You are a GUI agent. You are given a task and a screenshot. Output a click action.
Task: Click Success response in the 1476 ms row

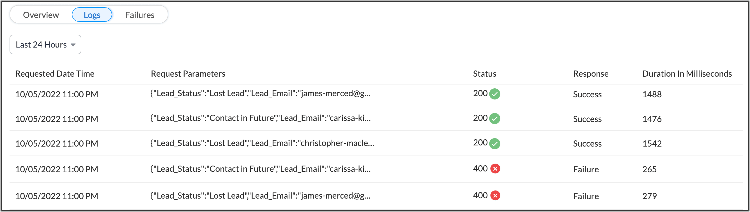pos(587,119)
